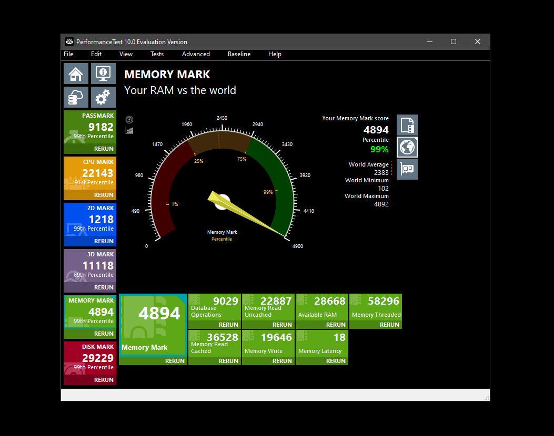
Task: Rerun the Disk Mark test
Action: [104, 380]
